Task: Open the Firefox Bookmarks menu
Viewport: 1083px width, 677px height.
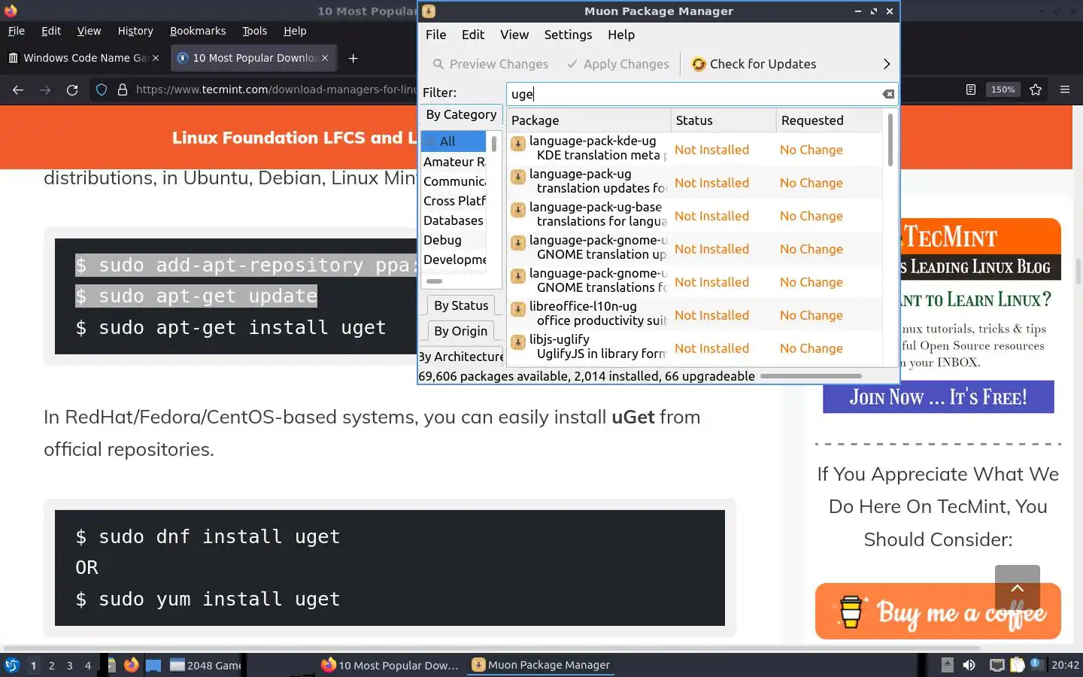Action: [198, 31]
